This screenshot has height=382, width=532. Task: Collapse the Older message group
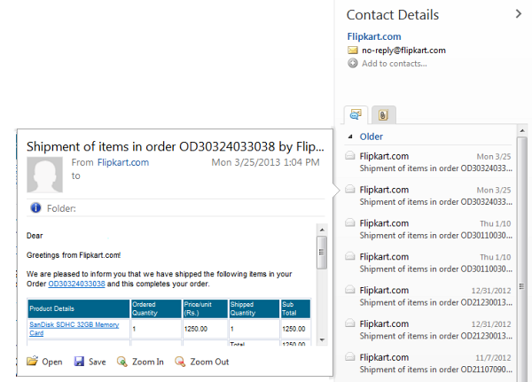(349, 136)
